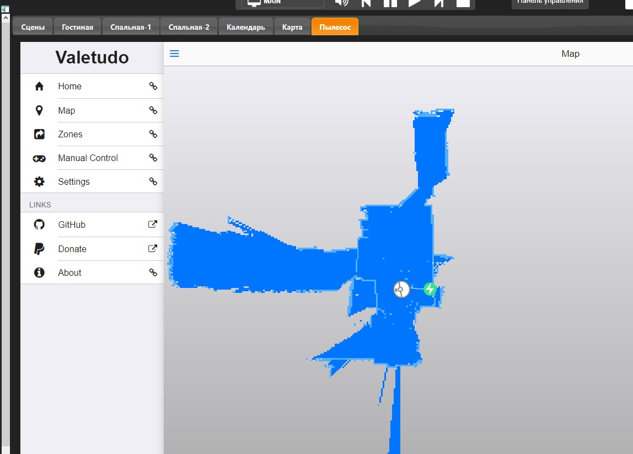
Task: Click the speaker volume icon
Action: (341, 3)
